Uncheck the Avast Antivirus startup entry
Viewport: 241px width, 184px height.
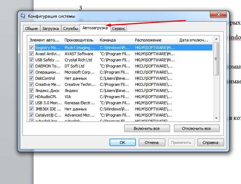click(x=31, y=54)
